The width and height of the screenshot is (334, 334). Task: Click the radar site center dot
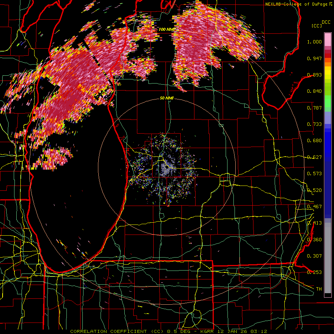point(167,167)
